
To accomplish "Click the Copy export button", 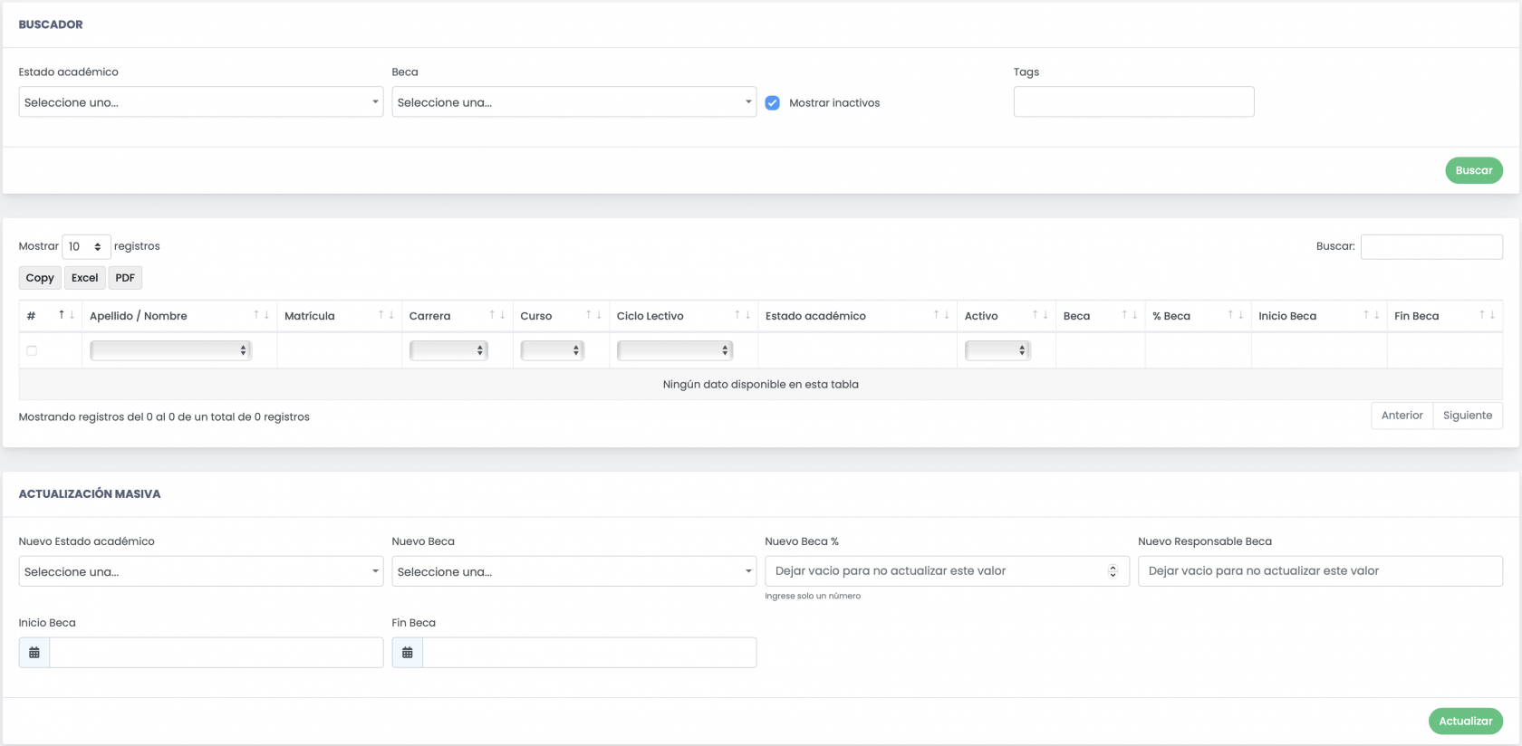I will tap(40, 278).
